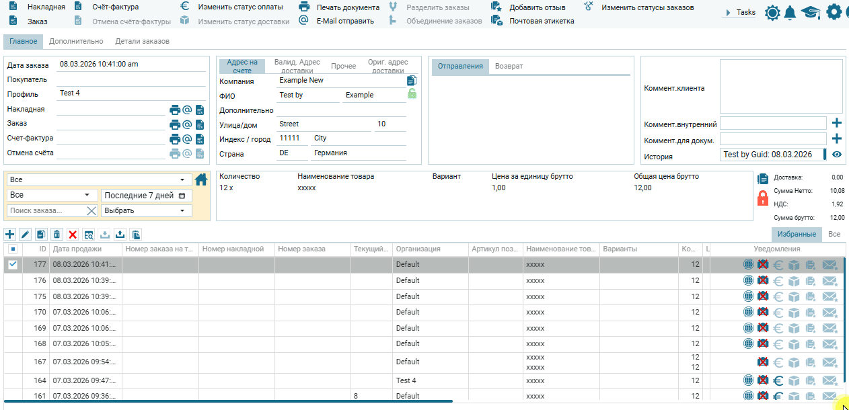This screenshot has width=849, height=410.
Task: Switch to the Дополнительно tab
Action: click(x=76, y=42)
